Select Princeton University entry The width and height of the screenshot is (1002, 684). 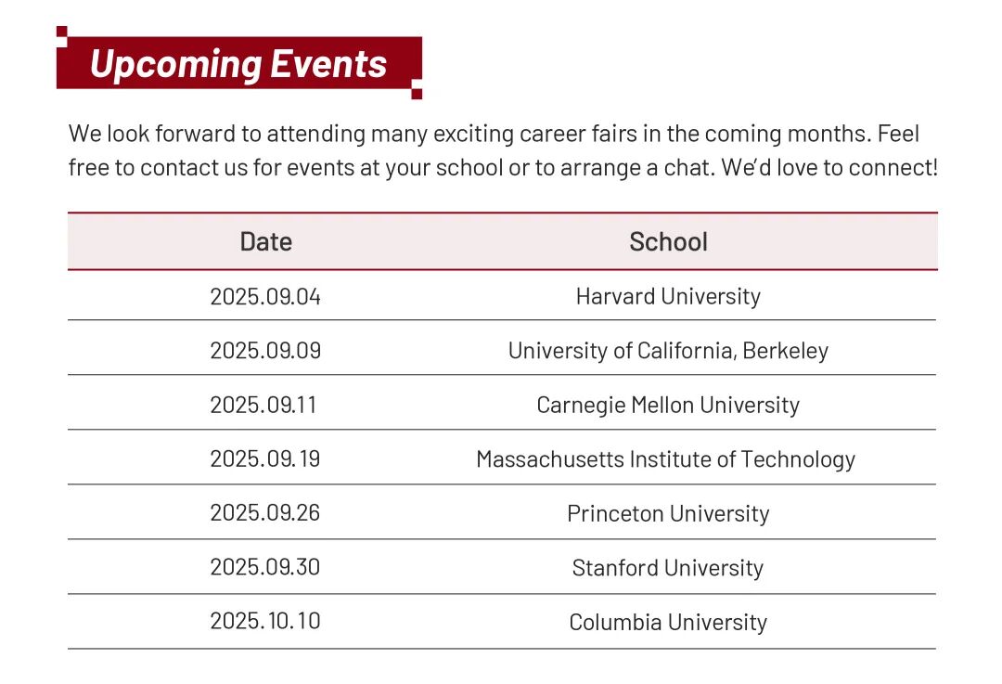(x=668, y=514)
